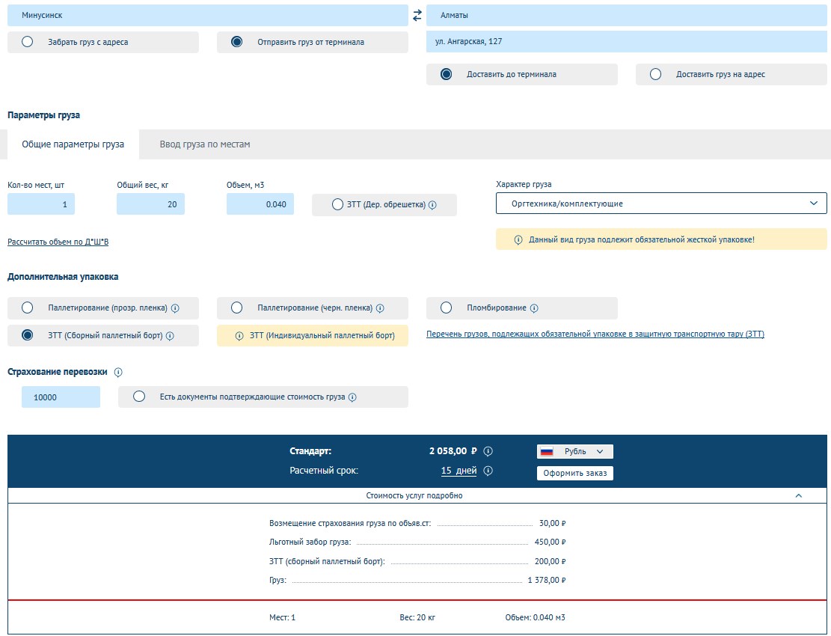Choose Доставить груз на адрес option
Image resolution: width=831 pixels, height=636 pixels.
[656, 74]
